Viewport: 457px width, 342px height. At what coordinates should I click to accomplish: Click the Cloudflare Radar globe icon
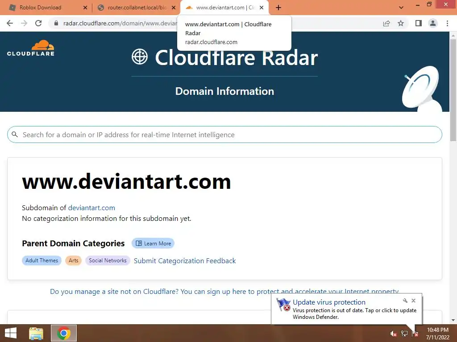(x=140, y=57)
